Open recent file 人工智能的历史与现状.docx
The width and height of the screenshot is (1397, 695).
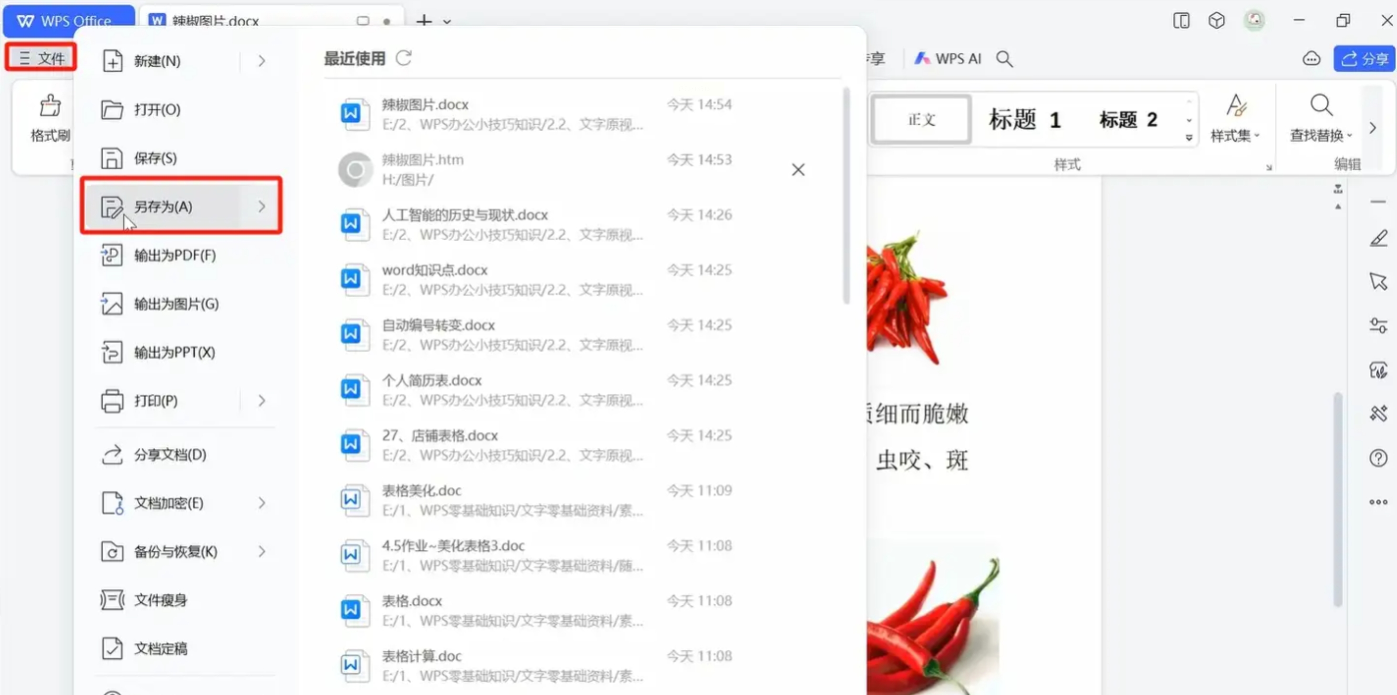465,215
